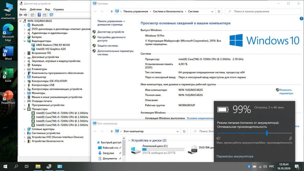Collapse Процессоры node
The width and height of the screenshot is (304, 171).
pyautogui.click(x=24, y=109)
